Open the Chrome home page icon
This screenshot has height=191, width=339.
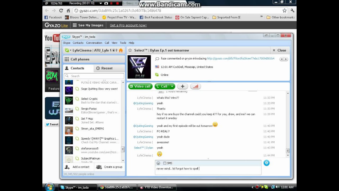[68, 11]
